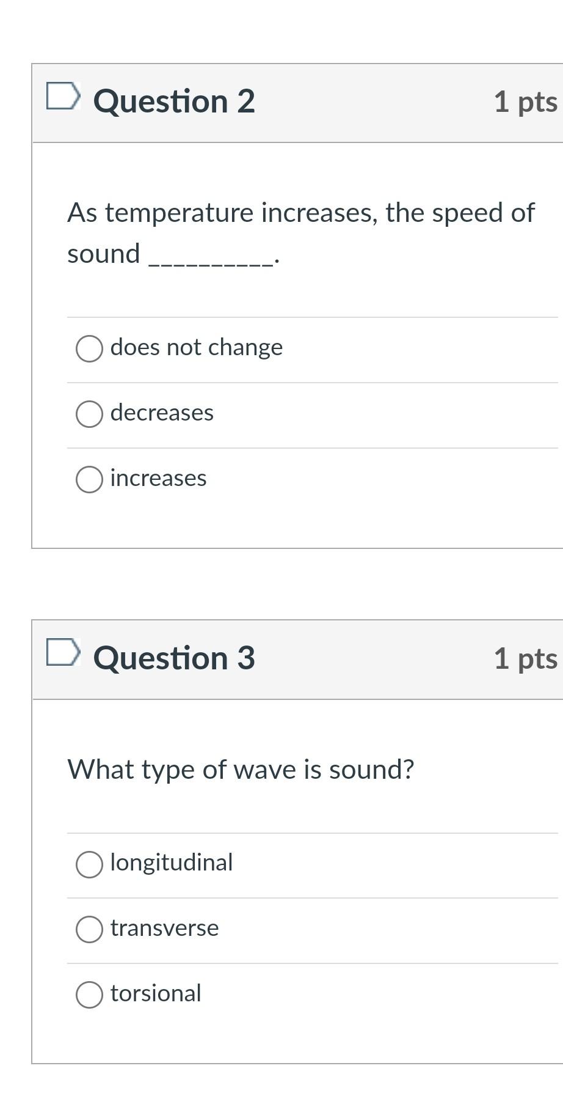Image resolution: width=563 pixels, height=1115 pixels.
Task: Click the 'What type of wave is sound?' prompt
Action: point(241,770)
